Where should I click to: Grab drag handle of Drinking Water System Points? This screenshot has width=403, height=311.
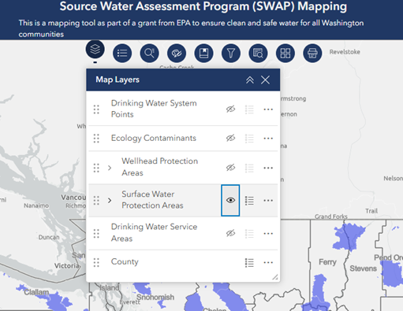tap(96, 109)
